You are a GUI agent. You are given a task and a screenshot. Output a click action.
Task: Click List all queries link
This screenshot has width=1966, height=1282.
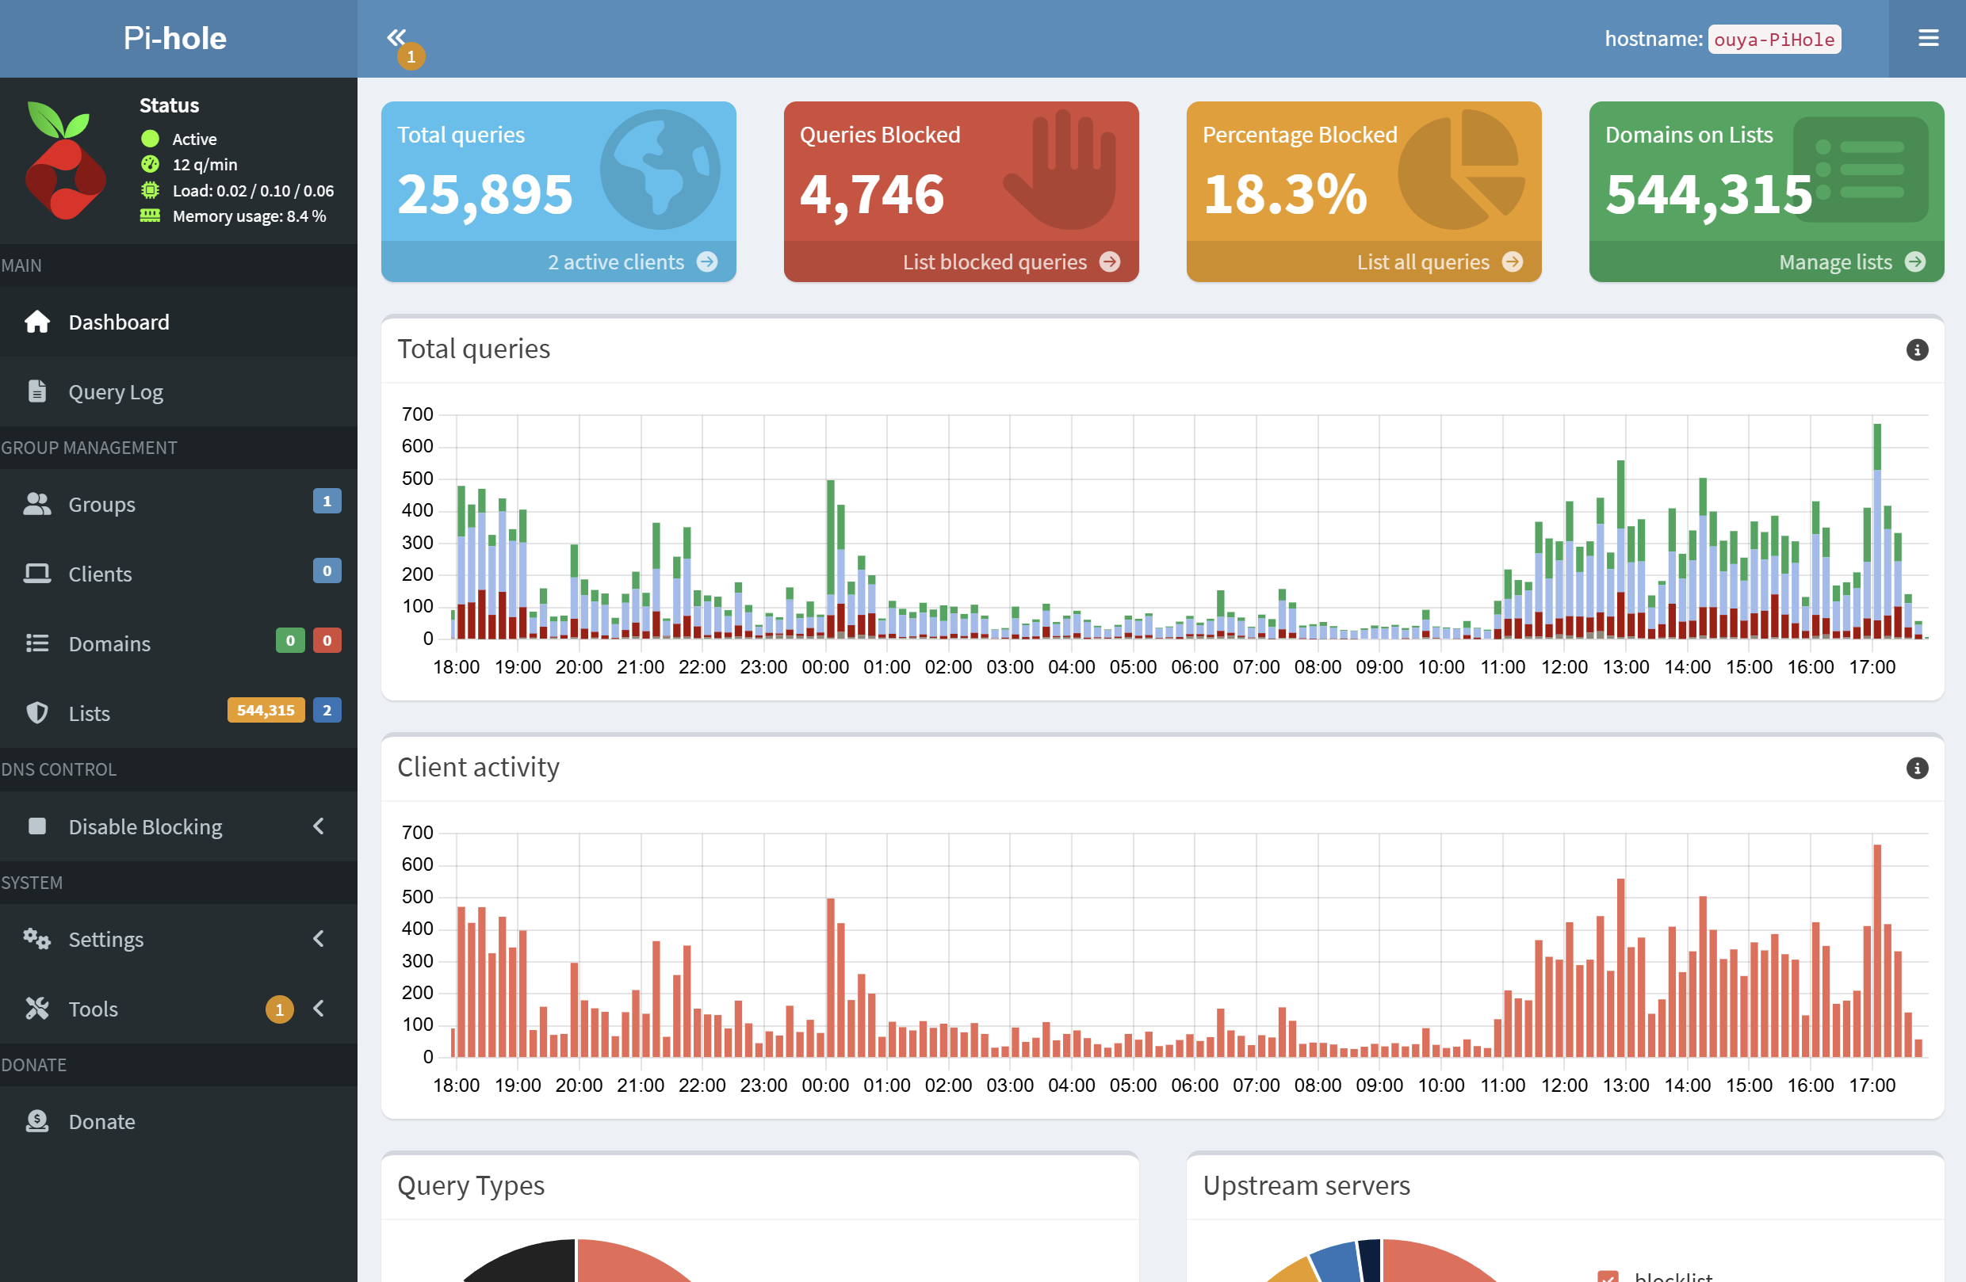[1422, 262]
